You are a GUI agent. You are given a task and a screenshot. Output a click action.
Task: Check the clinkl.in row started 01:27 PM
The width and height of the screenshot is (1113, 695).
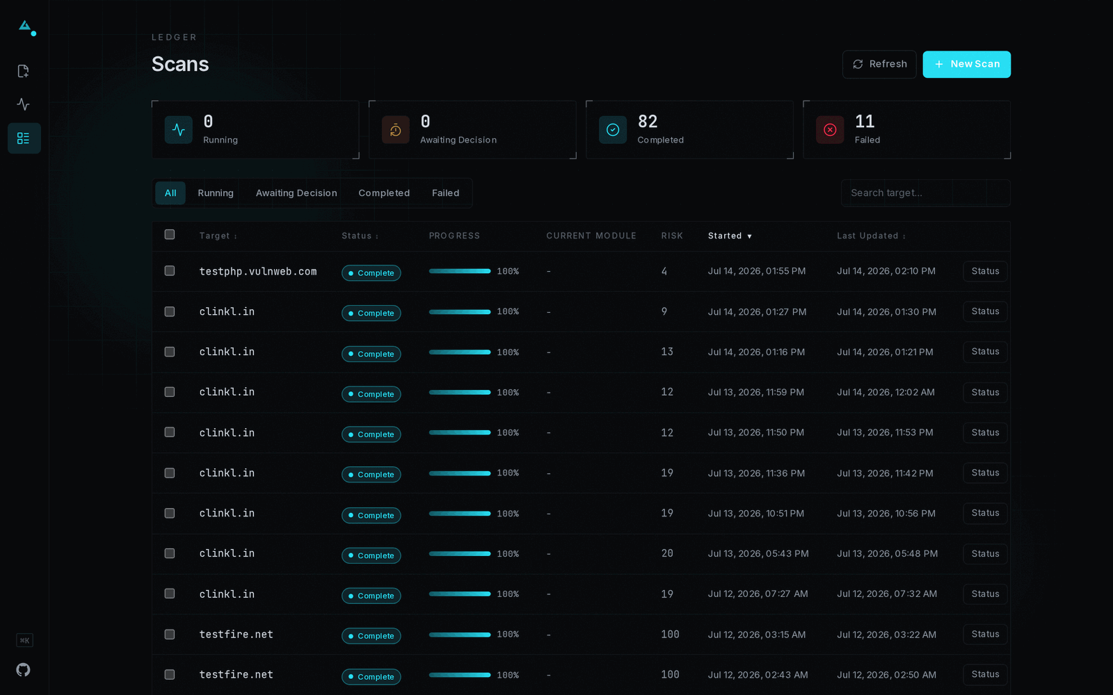(x=170, y=311)
